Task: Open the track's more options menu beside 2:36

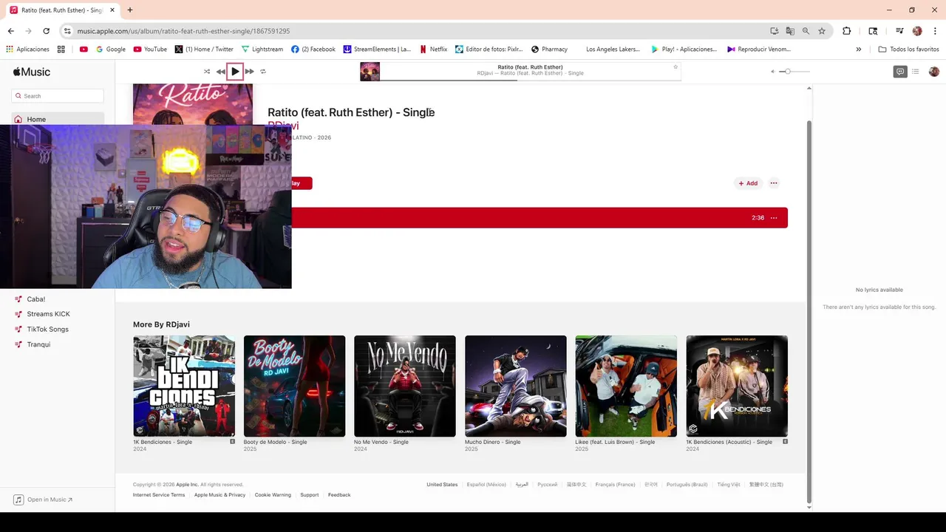Action: (774, 218)
